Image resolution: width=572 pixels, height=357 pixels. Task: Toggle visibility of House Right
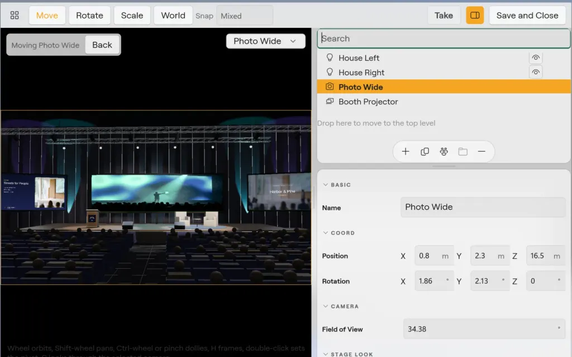536,72
